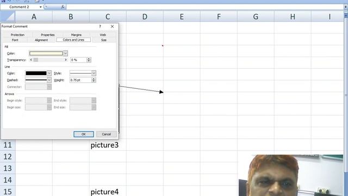The image size is (348, 196).
Task: Adjust the line Weight stepper
Action: coord(94,80)
